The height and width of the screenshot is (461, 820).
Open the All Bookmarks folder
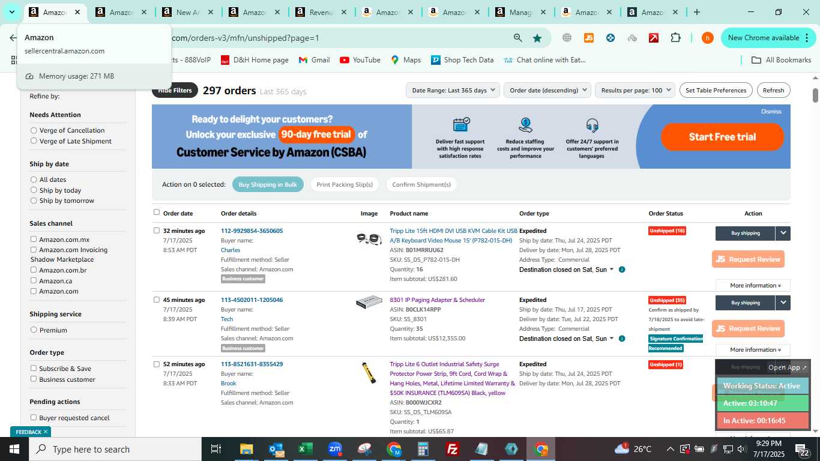click(x=782, y=60)
